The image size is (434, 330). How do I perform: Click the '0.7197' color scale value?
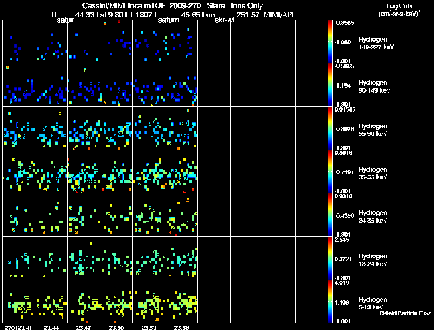(x=345, y=172)
